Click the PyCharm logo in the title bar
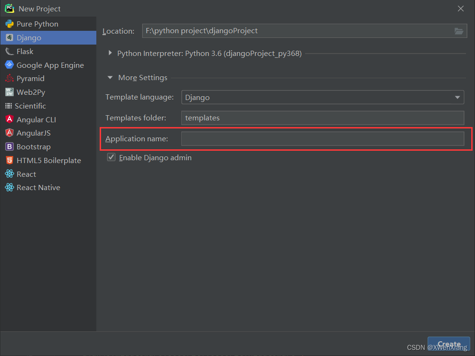This screenshot has height=356, width=475. click(9, 8)
